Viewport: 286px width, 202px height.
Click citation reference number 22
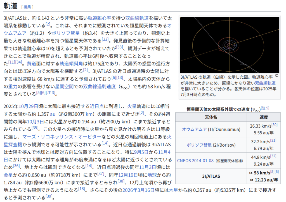(105, 39)
